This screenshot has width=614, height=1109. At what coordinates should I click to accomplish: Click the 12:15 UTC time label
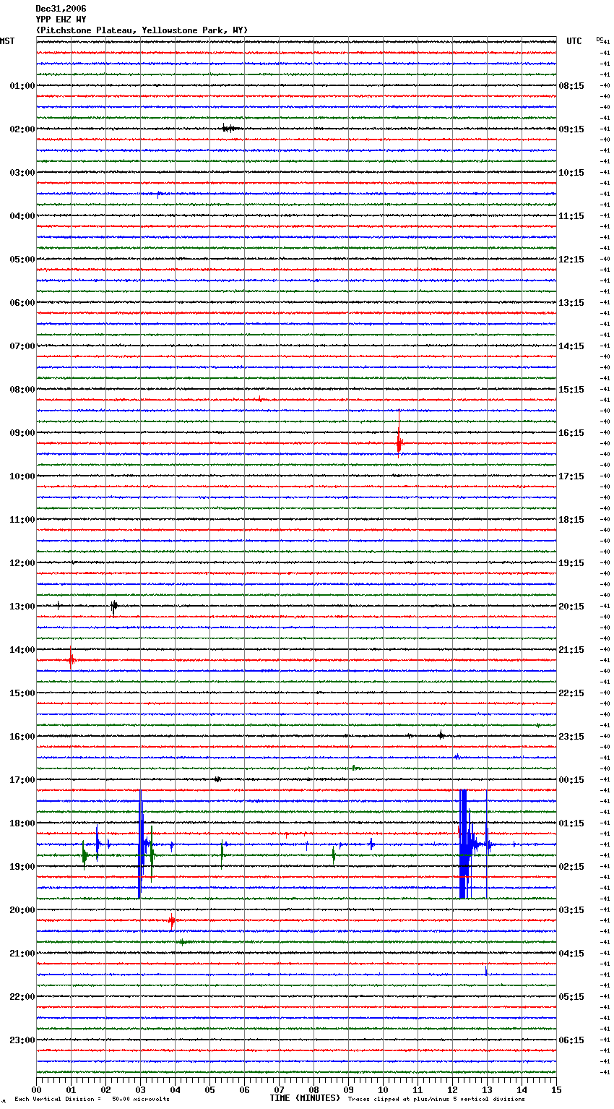571,260
